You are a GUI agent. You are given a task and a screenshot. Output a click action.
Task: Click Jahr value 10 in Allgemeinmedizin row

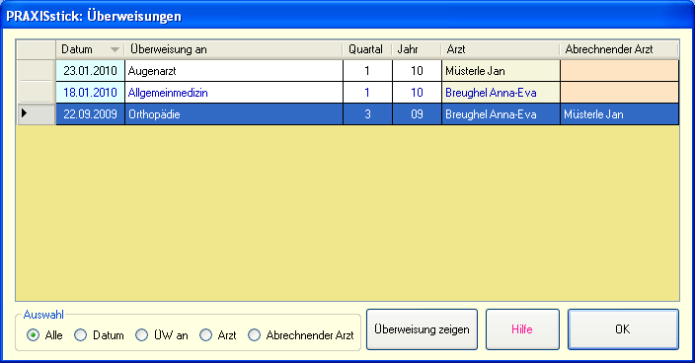[x=417, y=93]
